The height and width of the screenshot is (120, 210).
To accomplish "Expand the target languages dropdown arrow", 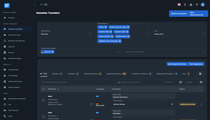I will 118,52.
